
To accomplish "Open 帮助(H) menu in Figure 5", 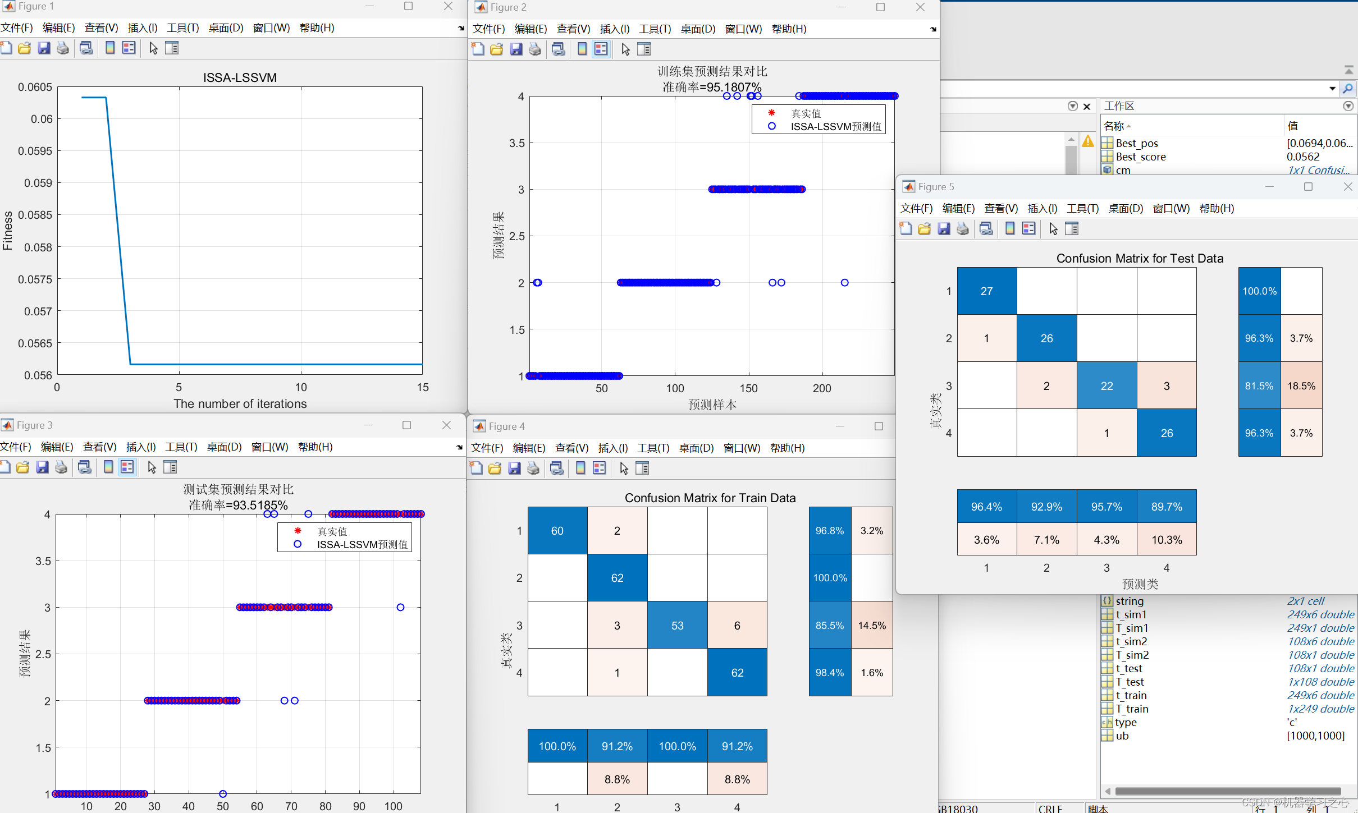I will 1217,209.
